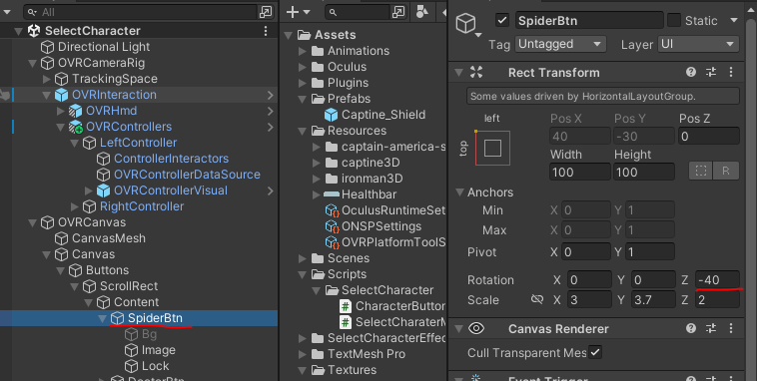Collapse Anchors section
Viewport: 757px width, 381px height.
[460, 191]
